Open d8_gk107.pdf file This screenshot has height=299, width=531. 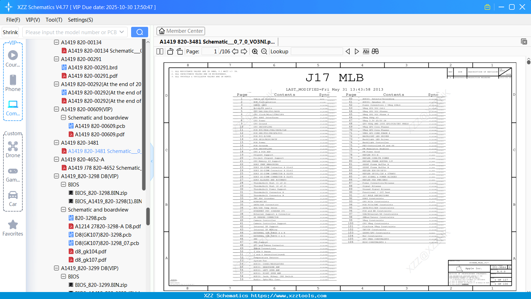click(x=91, y=260)
